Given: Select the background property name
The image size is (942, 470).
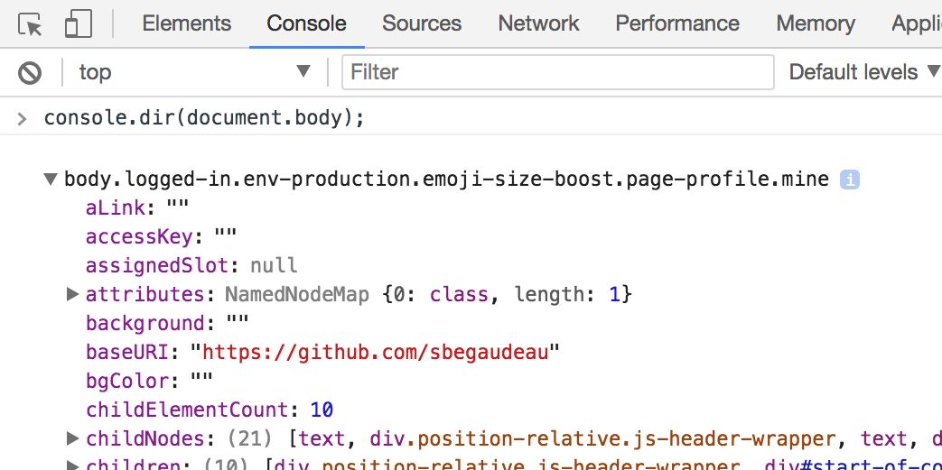Looking at the screenshot, I should tap(145, 323).
